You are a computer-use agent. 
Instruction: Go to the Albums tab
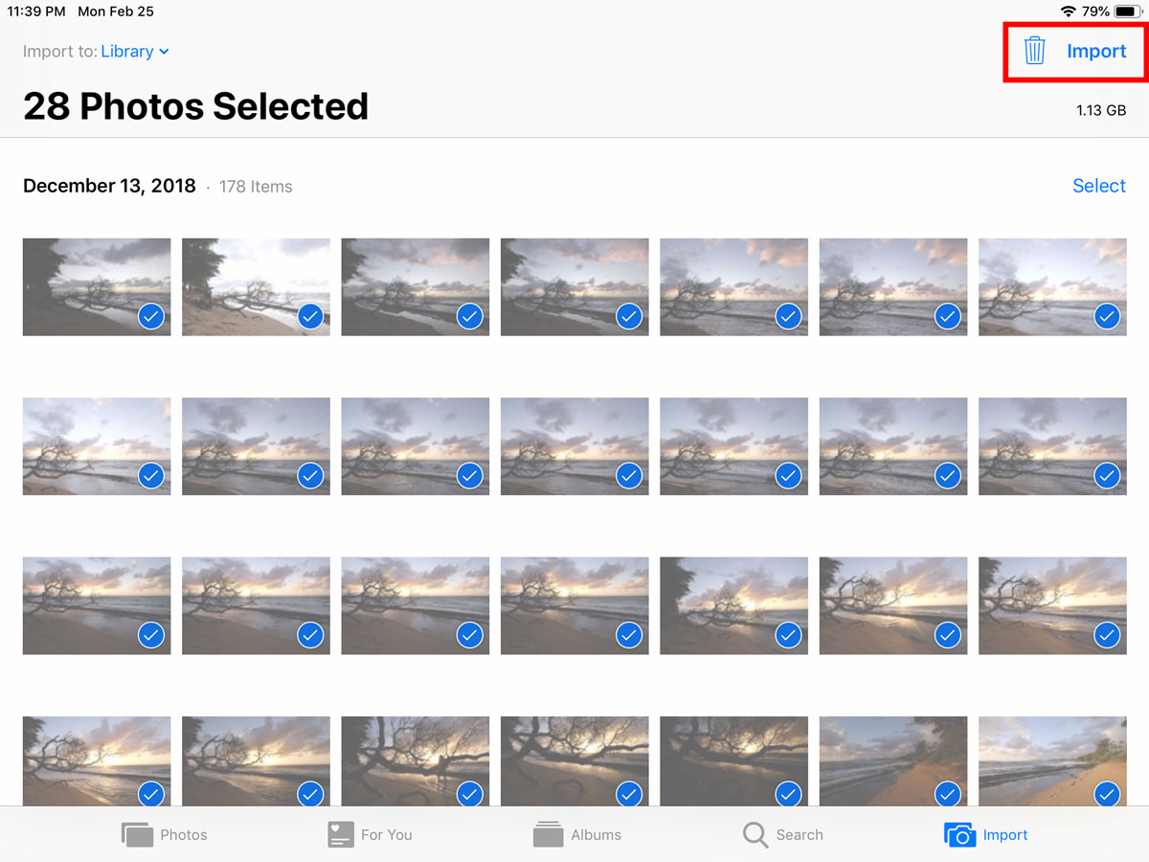(576, 834)
